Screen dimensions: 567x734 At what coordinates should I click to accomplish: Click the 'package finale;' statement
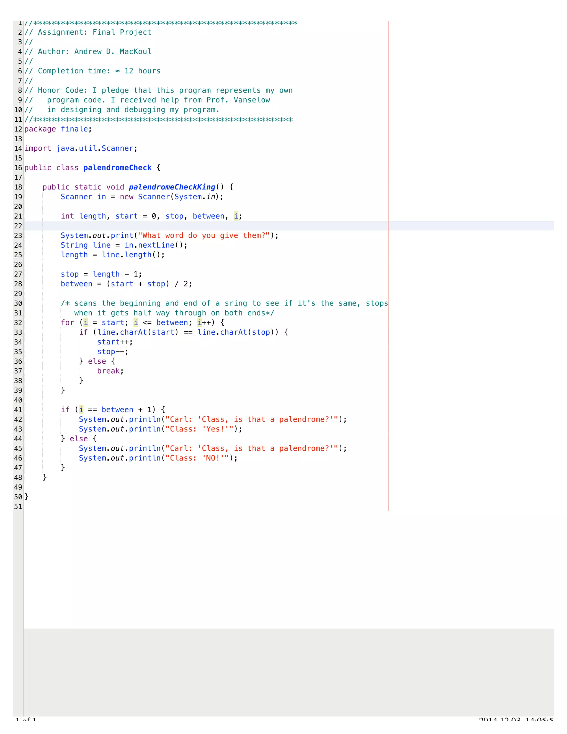[x=58, y=129]
